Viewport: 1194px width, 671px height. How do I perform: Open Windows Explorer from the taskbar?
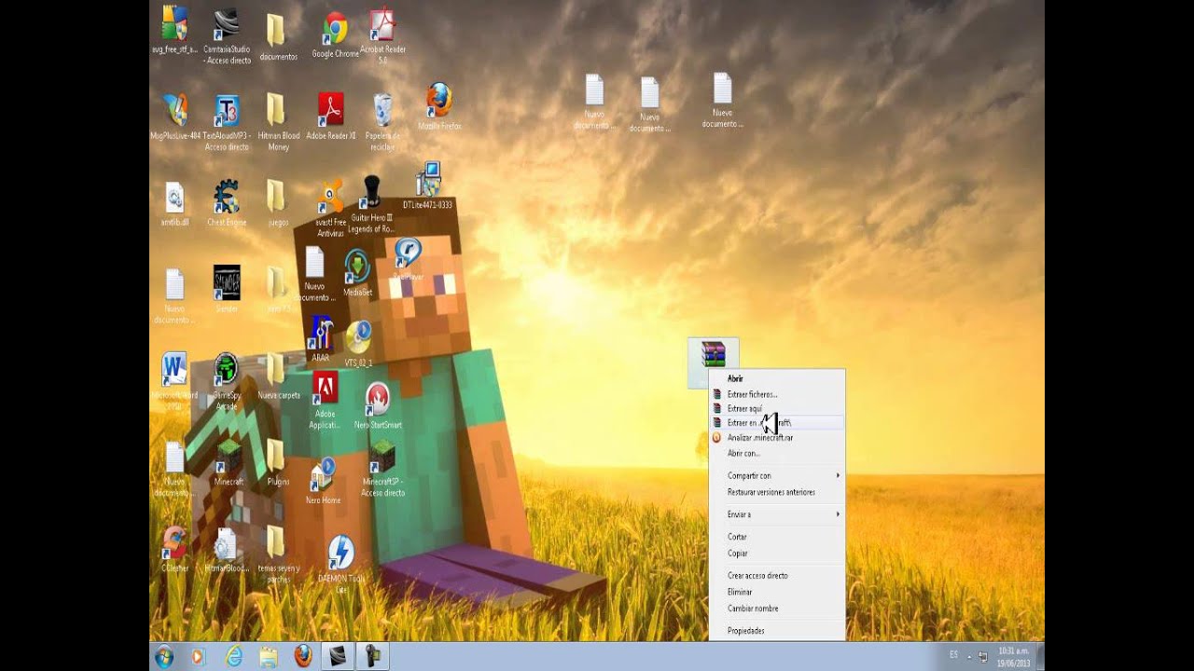pos(269,656)
